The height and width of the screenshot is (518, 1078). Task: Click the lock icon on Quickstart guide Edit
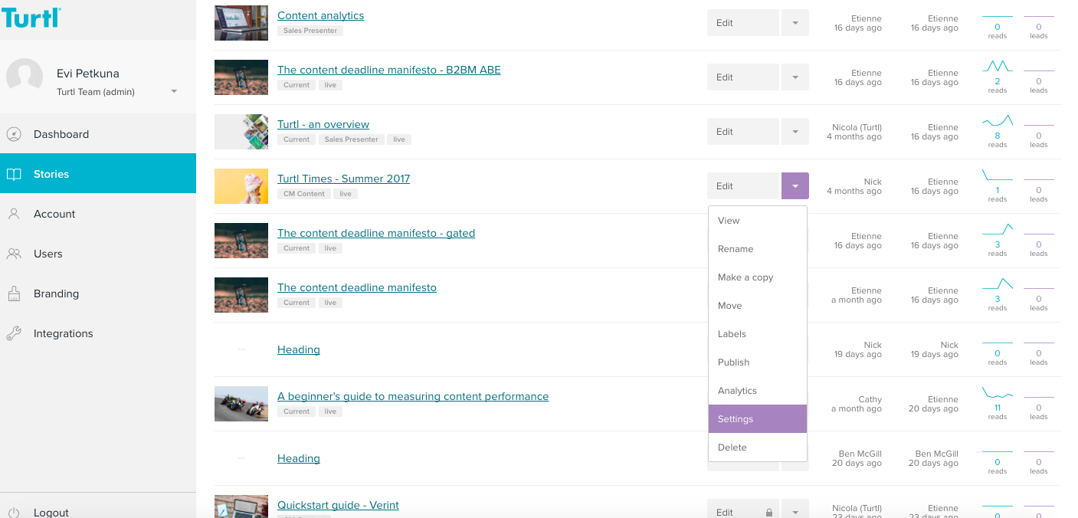coord(768,512)
